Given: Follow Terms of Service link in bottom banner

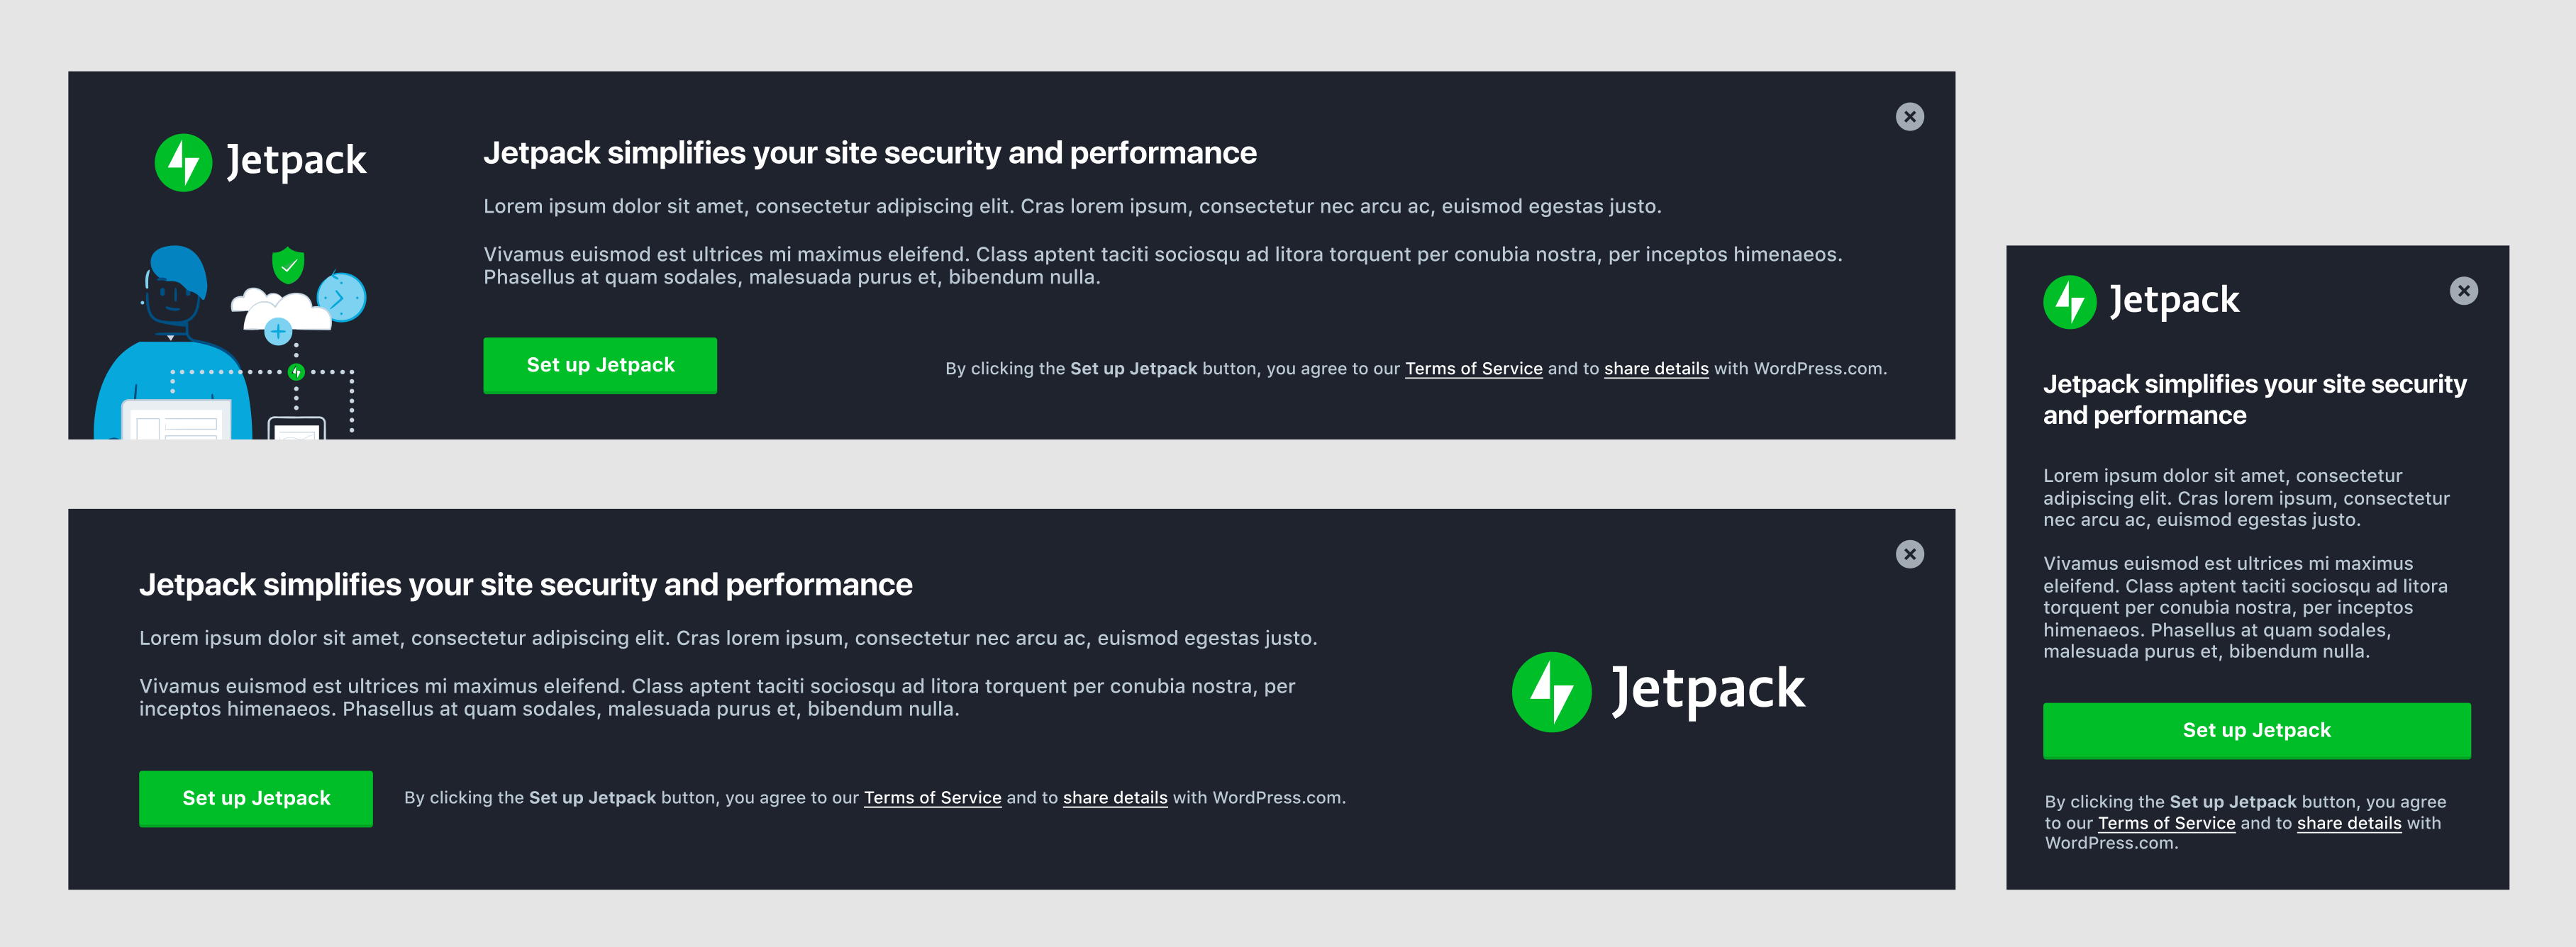Looking at the screenshot, I should pos(932,797).
